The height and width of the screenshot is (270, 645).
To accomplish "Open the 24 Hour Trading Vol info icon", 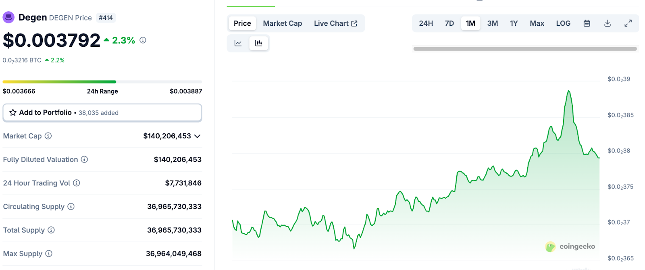I will (x=77, y=183).
